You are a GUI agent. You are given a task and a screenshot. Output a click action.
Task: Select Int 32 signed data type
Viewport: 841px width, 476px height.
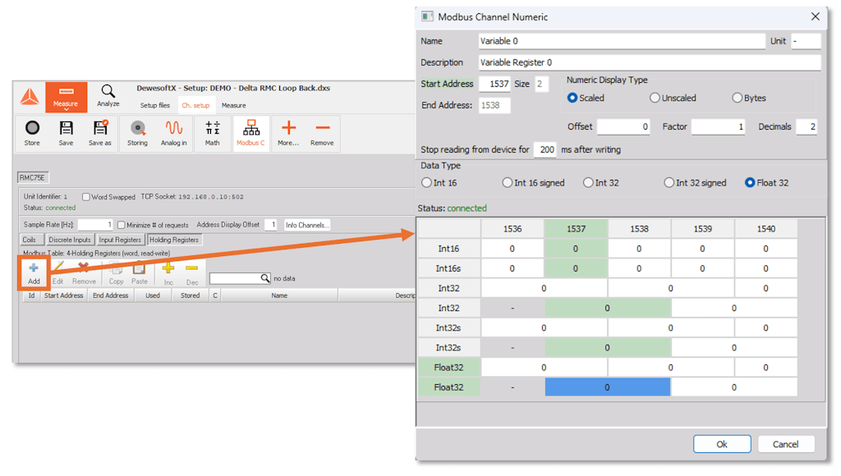click(x=669, y=183)
